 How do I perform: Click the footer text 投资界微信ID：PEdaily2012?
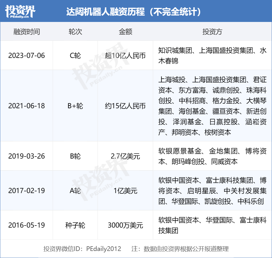coord(82,249)
